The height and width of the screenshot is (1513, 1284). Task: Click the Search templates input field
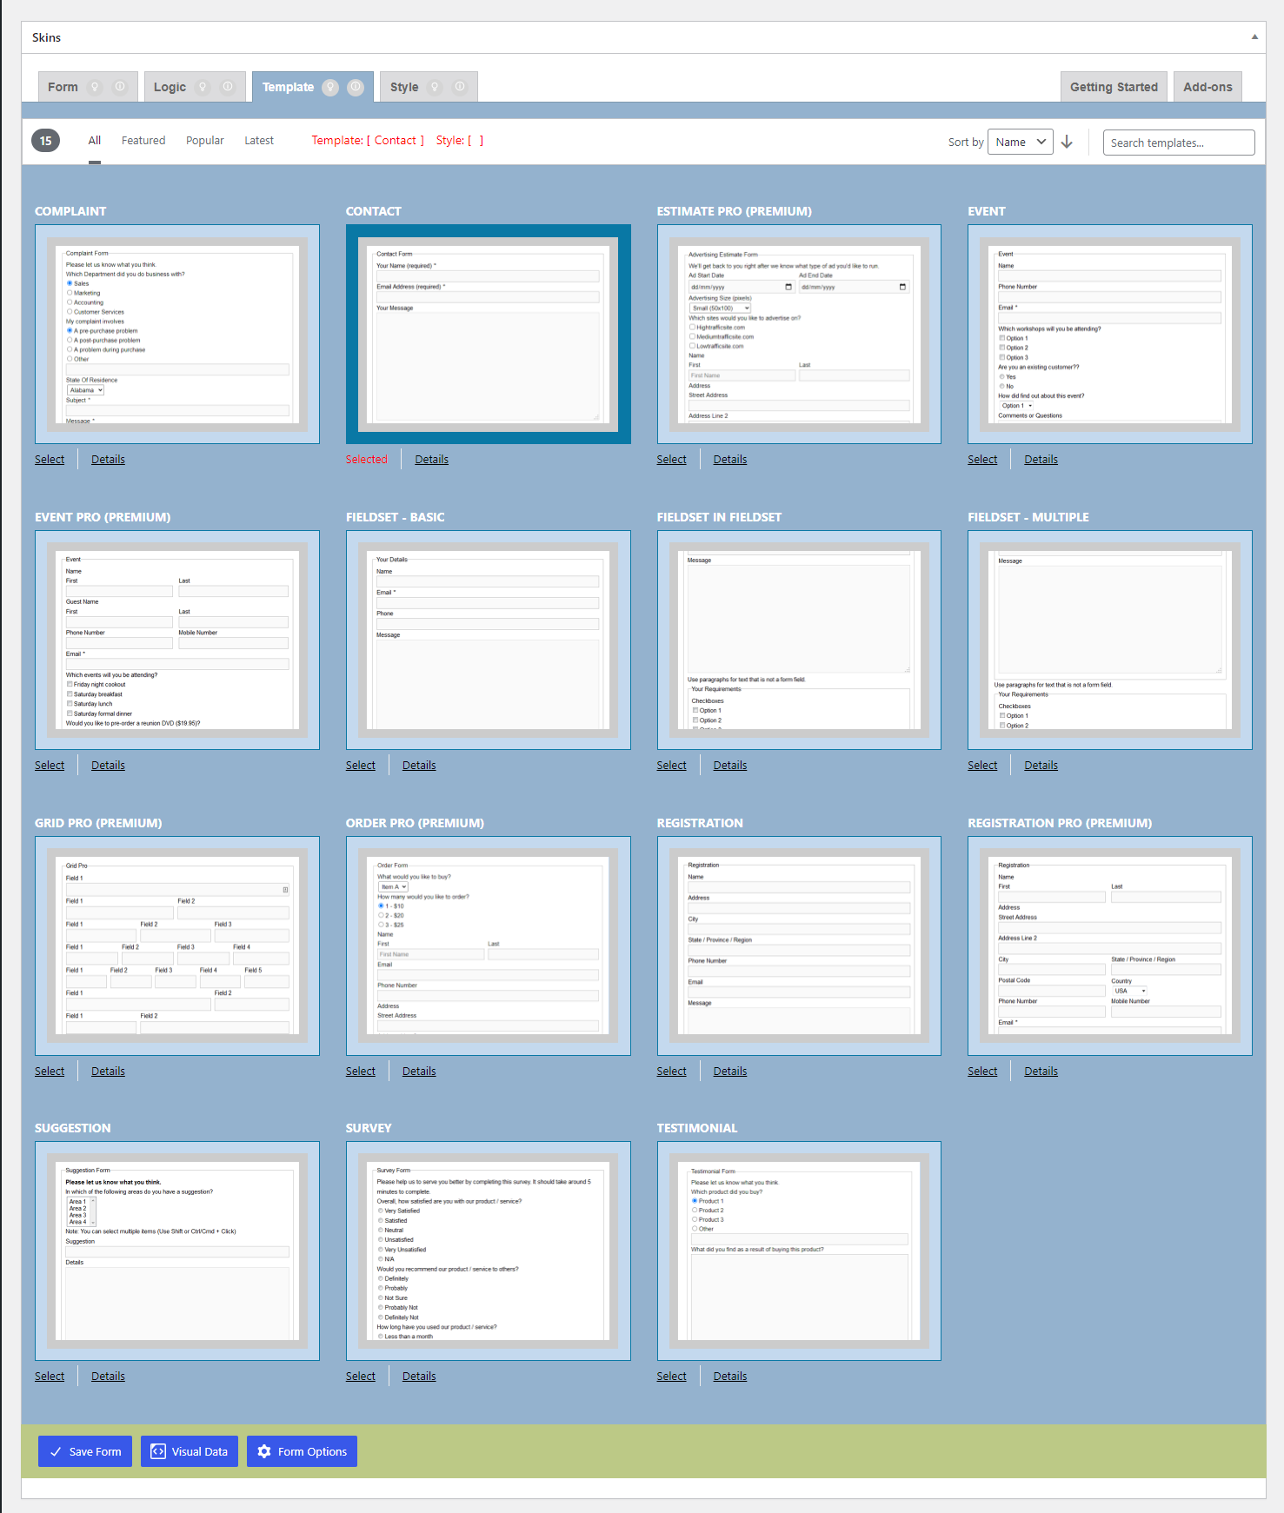click(1178, 143)
